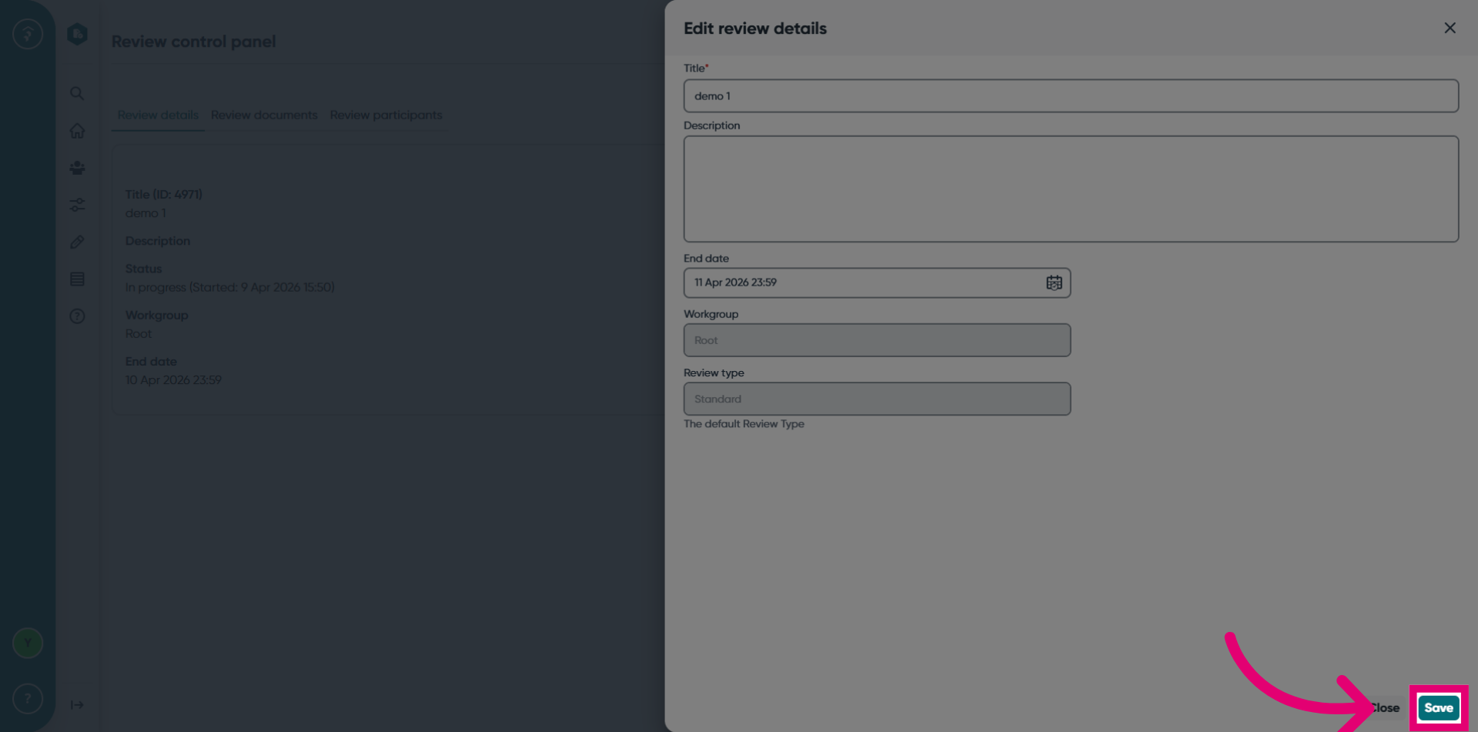
Task: Click the Review type Standard field
Action: 877,399
